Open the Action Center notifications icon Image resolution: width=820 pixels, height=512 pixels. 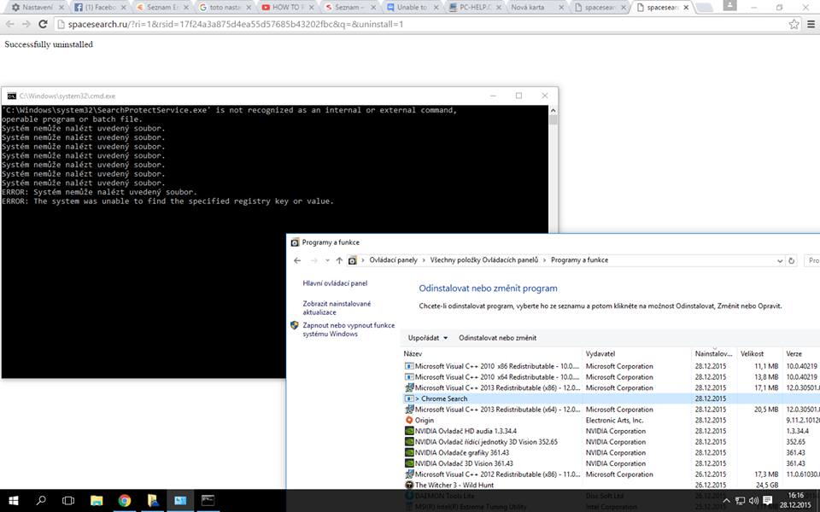[768, 501]
